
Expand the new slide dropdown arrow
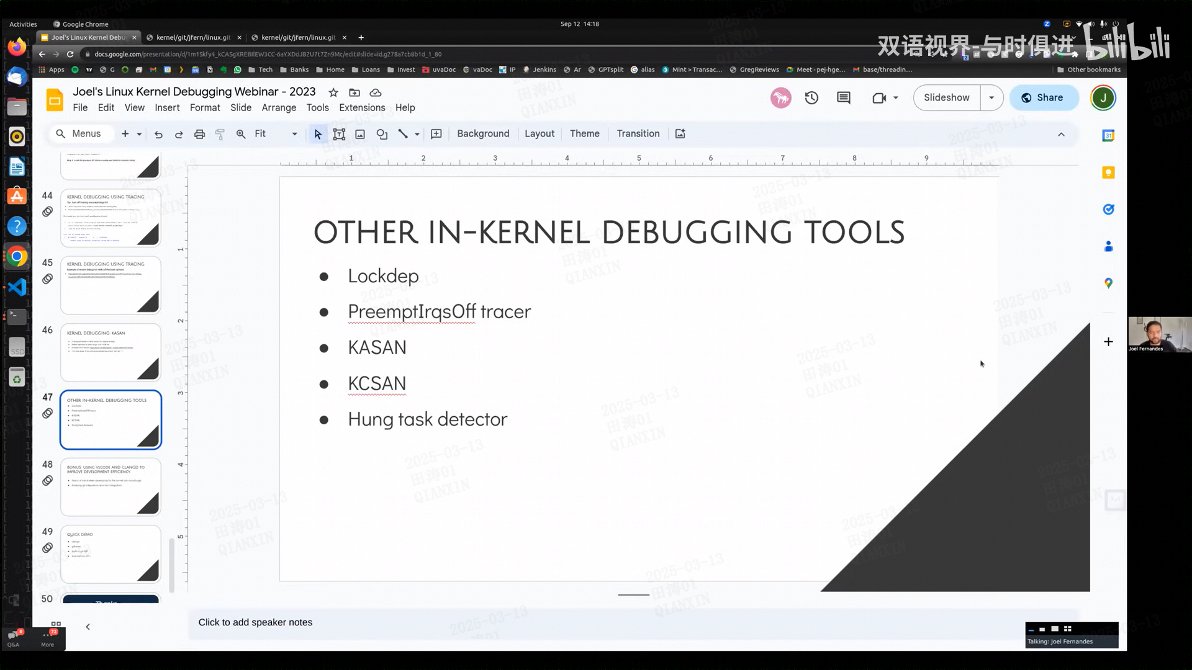click(x=140, y=134)
